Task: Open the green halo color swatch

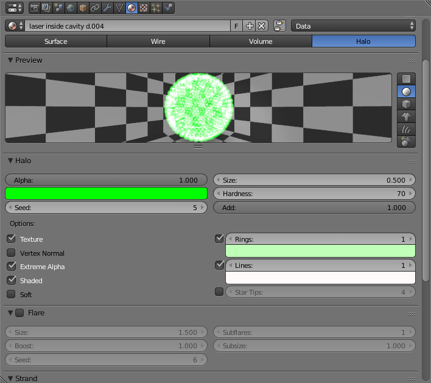Action: 107,194
